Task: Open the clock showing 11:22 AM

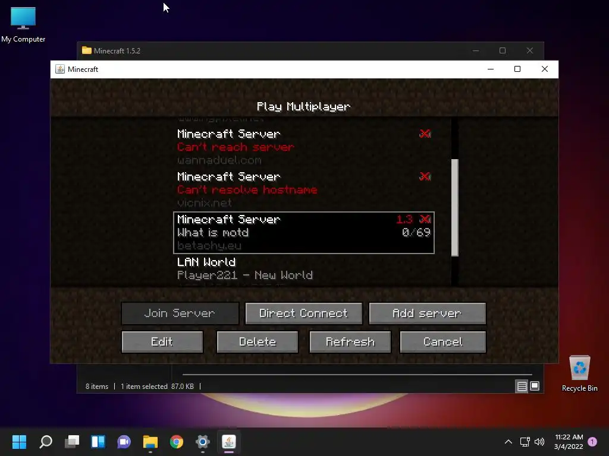Action: click(x=569, y=442)
